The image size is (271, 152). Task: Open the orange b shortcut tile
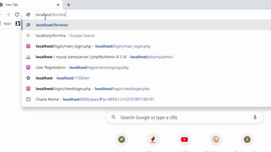coord(216,139)
